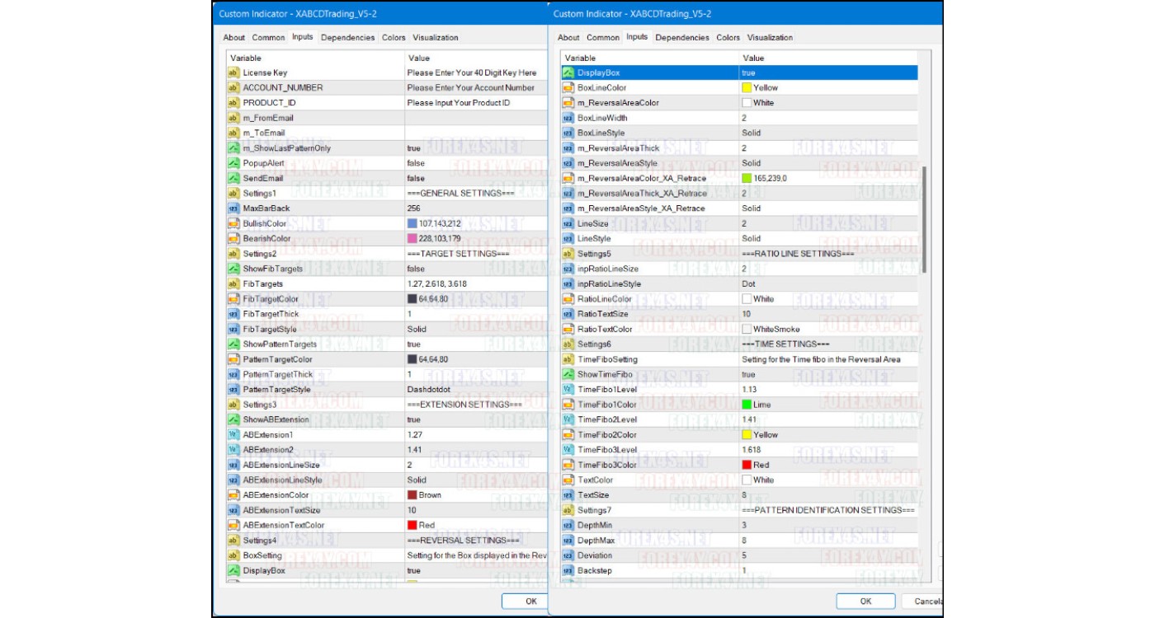Click the color icon beside ABExtensionColor
The image size is (1155, 618).
coord(234,496)
